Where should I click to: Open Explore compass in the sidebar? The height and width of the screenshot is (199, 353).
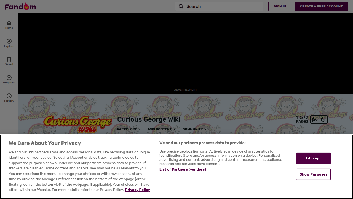coord(9,43)
